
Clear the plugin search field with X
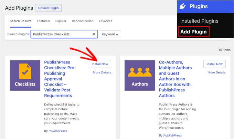[94, 34]
